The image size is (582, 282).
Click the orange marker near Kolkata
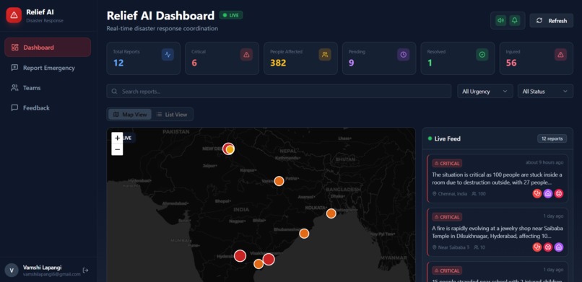331,213
